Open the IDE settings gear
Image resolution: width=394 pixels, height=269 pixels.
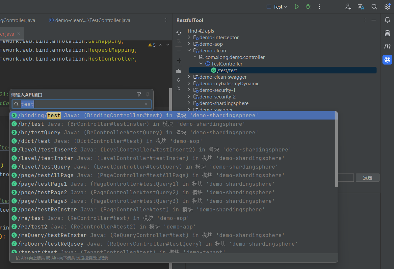tap(387, 7)
